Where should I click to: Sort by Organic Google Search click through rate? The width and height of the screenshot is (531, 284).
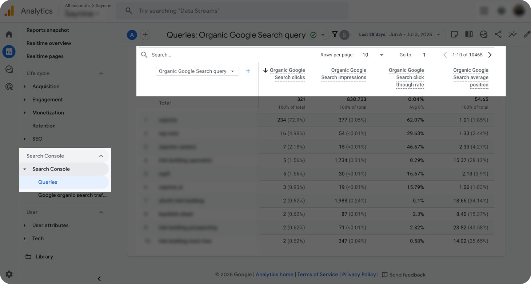pos(406,77)
